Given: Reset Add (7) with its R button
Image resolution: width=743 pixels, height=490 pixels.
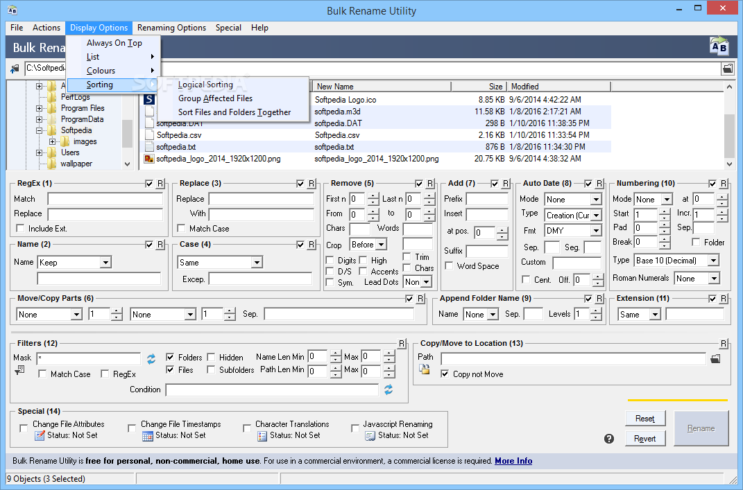Looking at the screenshot, I should [506, 183].
